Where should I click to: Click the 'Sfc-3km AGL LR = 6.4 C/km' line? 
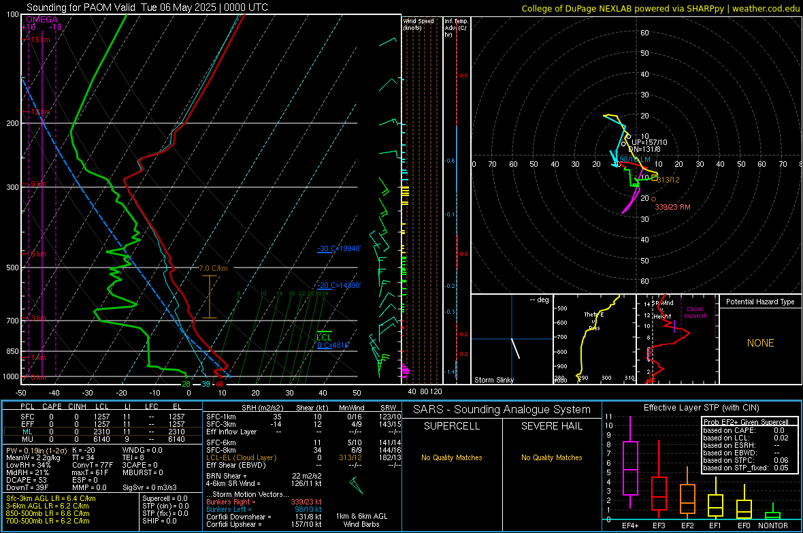point(51,499)
